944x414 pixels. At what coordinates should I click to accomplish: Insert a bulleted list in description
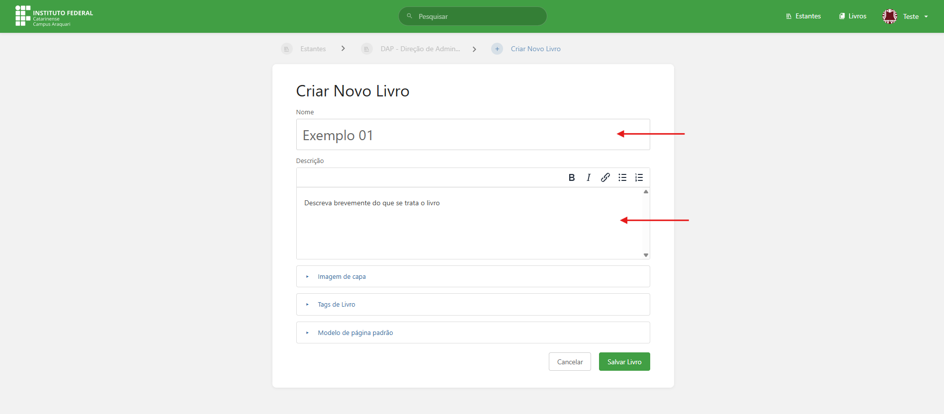[622, 177]
